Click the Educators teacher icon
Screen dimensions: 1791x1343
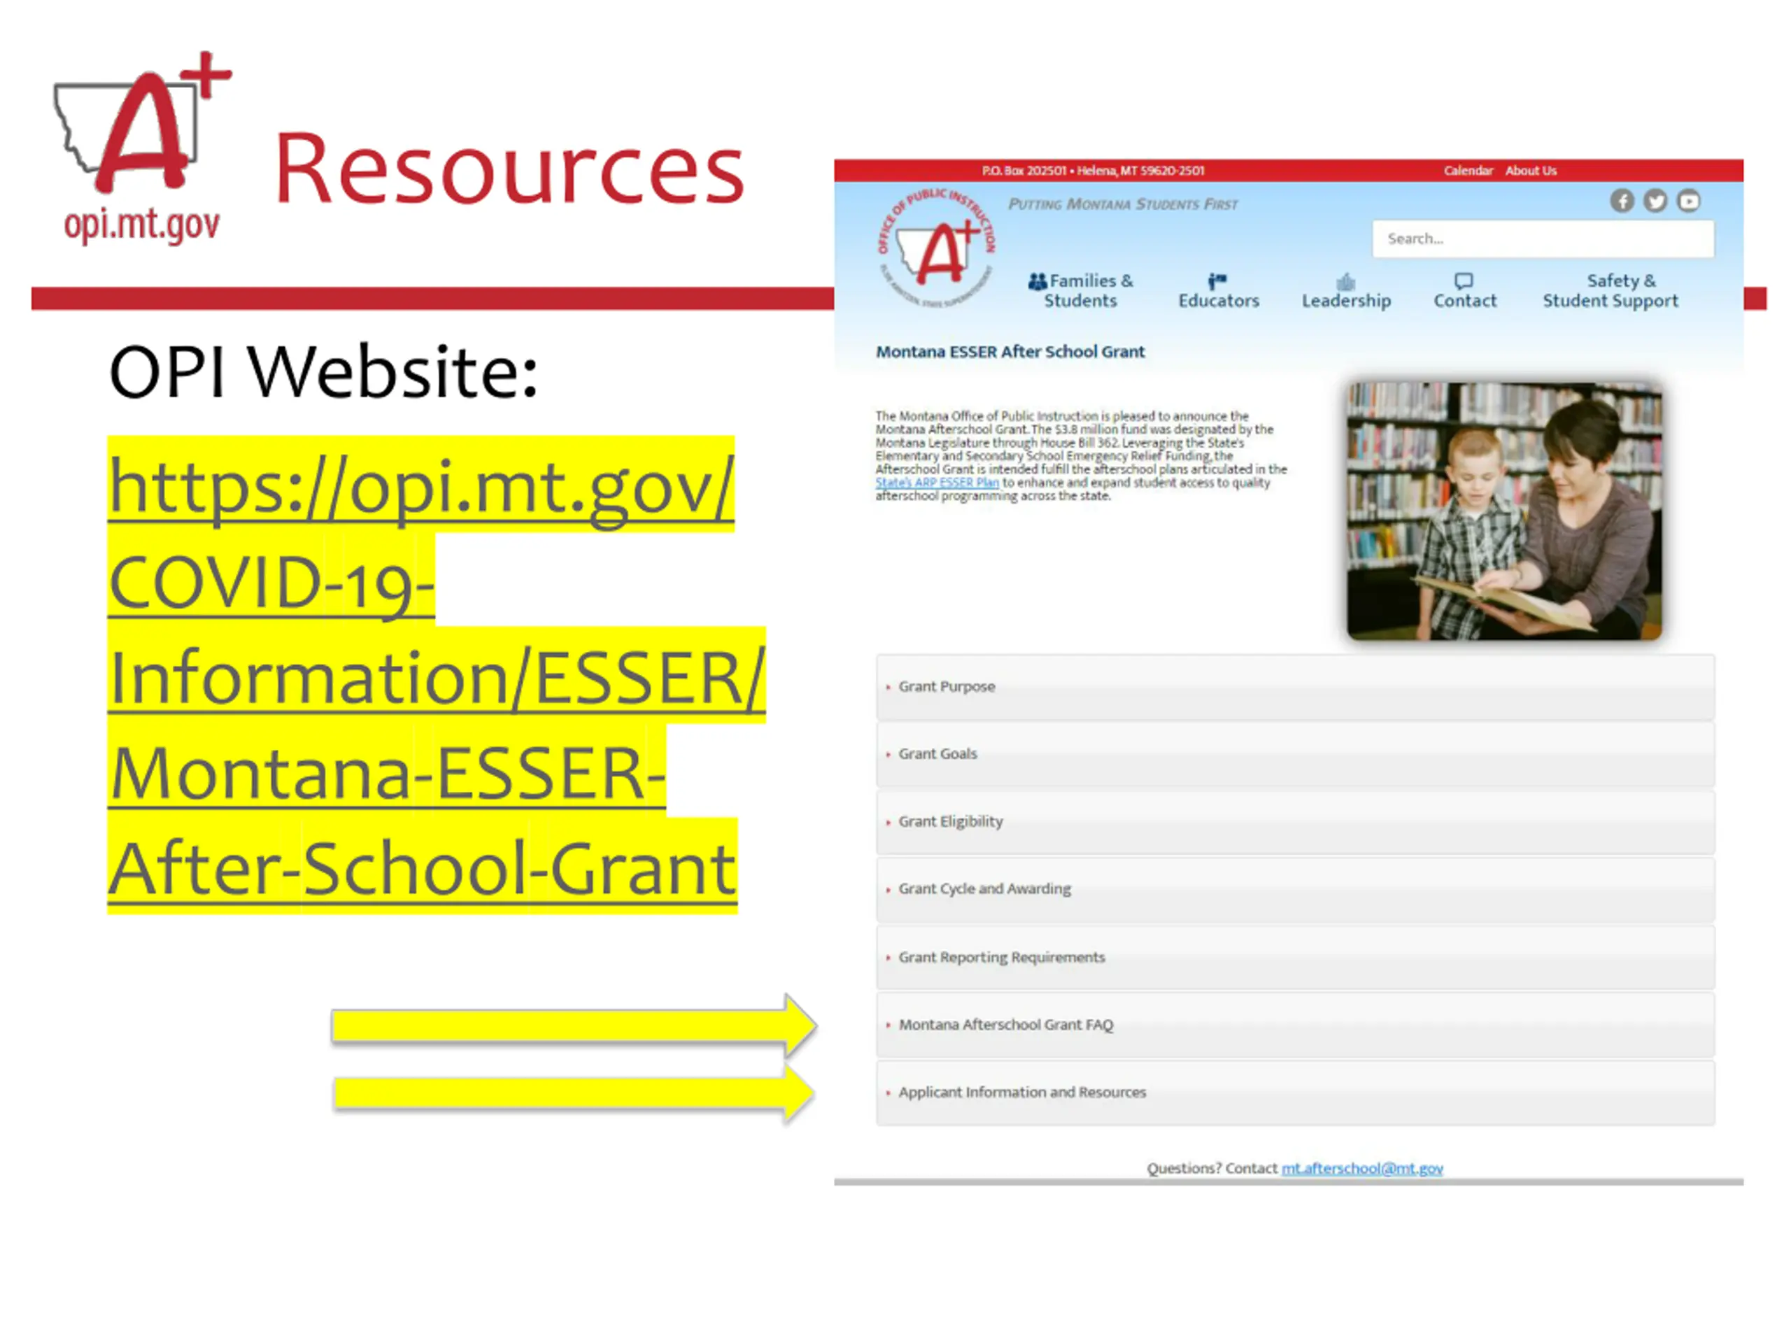tap(1217, 281)
